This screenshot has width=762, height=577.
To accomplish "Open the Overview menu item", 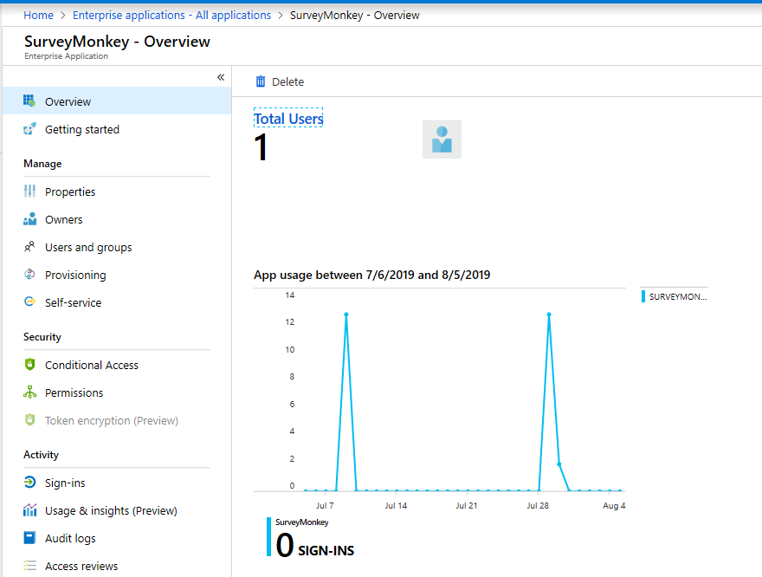I will click(x=117, y=101).
